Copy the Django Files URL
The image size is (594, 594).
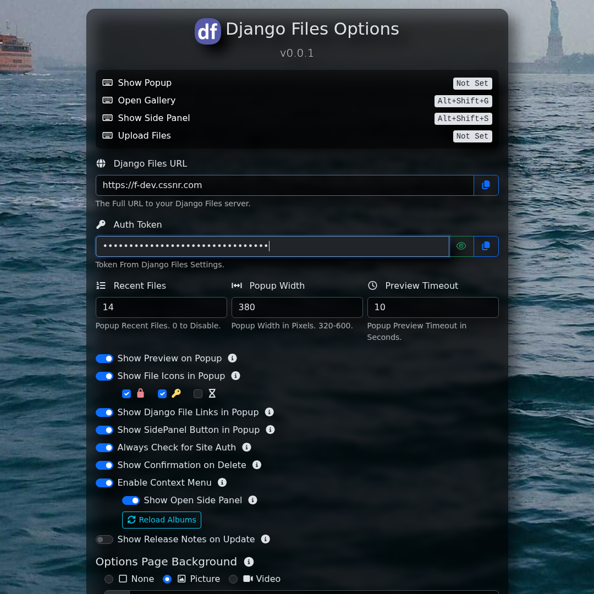486,185
